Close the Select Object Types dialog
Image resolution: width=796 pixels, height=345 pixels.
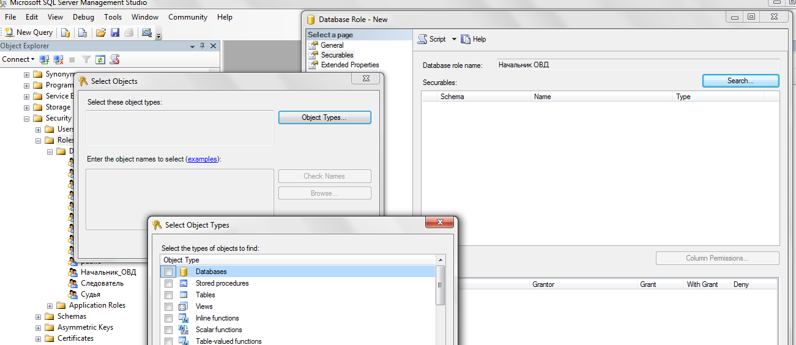coord(440,223)
